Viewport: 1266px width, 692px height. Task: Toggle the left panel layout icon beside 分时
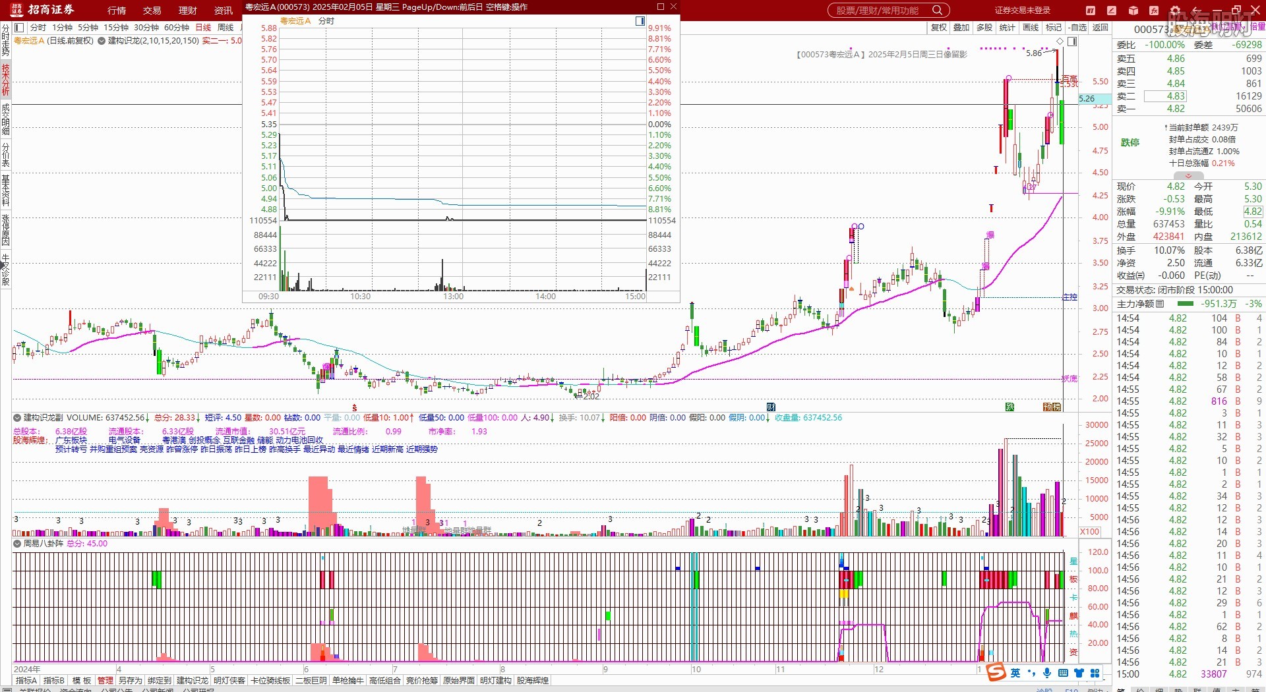[x=19, y=28]
